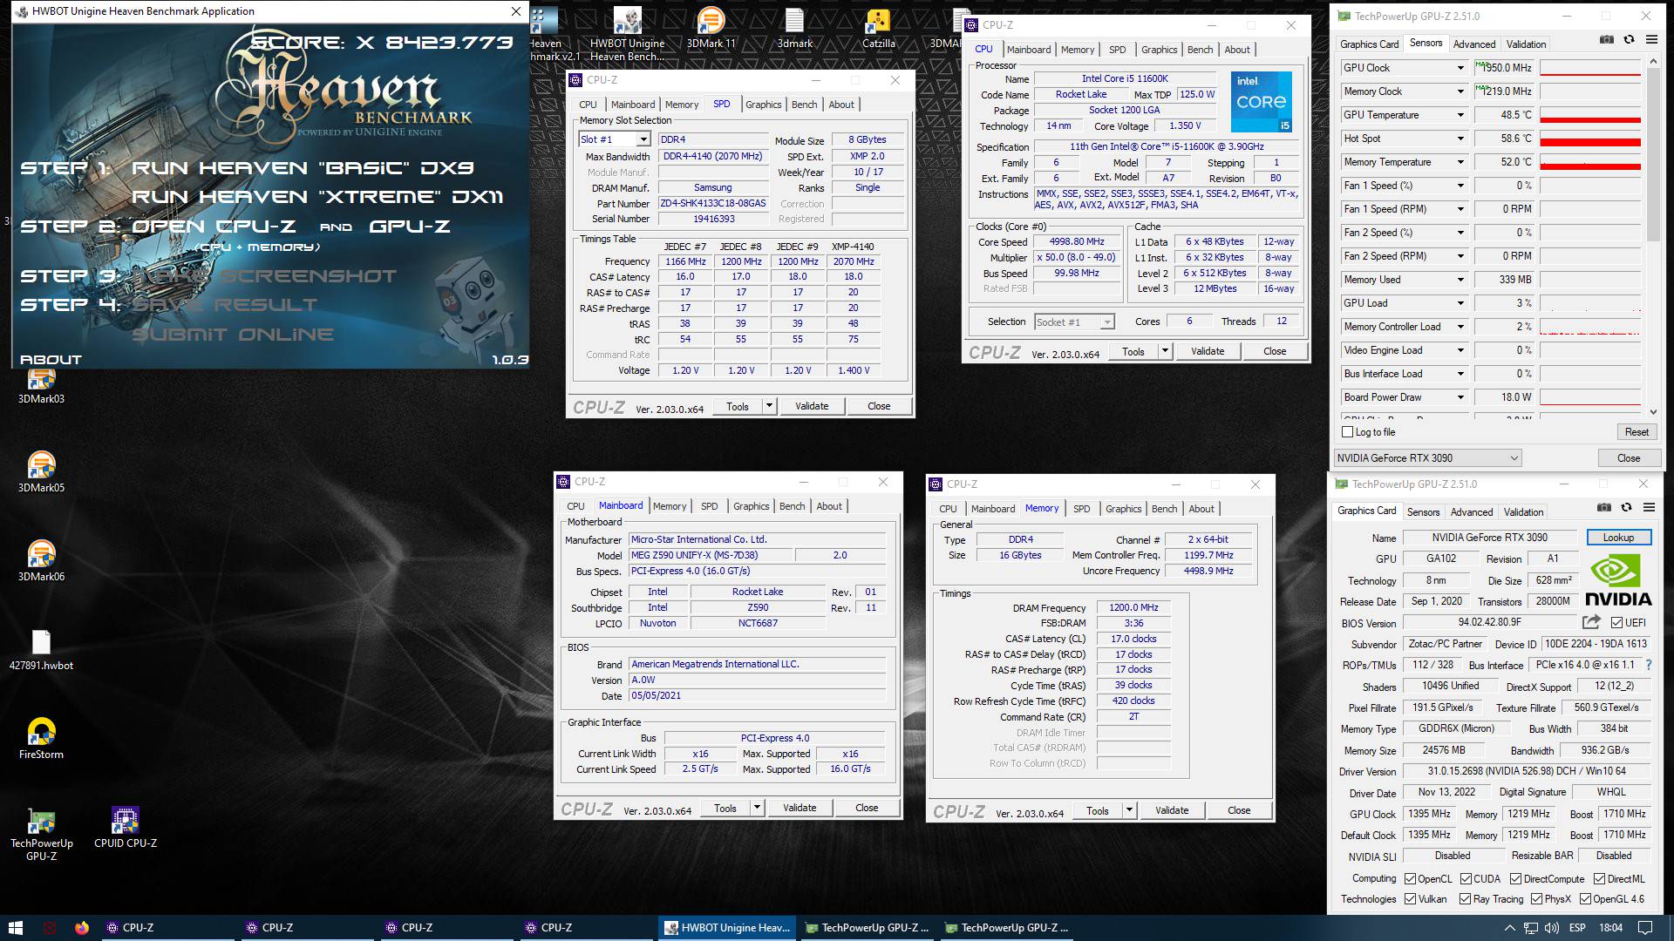Expand the GPU Temperature sensor dropdown
Viewport: 1674px width, 941px height.
(x=1460, y=115)
